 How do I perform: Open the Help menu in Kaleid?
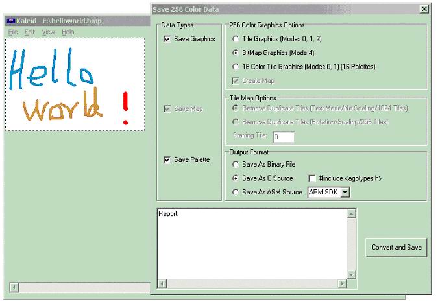[x=68, y=32]
